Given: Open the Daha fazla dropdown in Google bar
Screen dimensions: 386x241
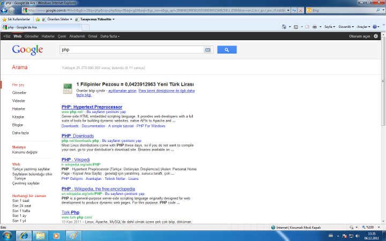Looking at the screenshot, I should click(111, 36).
